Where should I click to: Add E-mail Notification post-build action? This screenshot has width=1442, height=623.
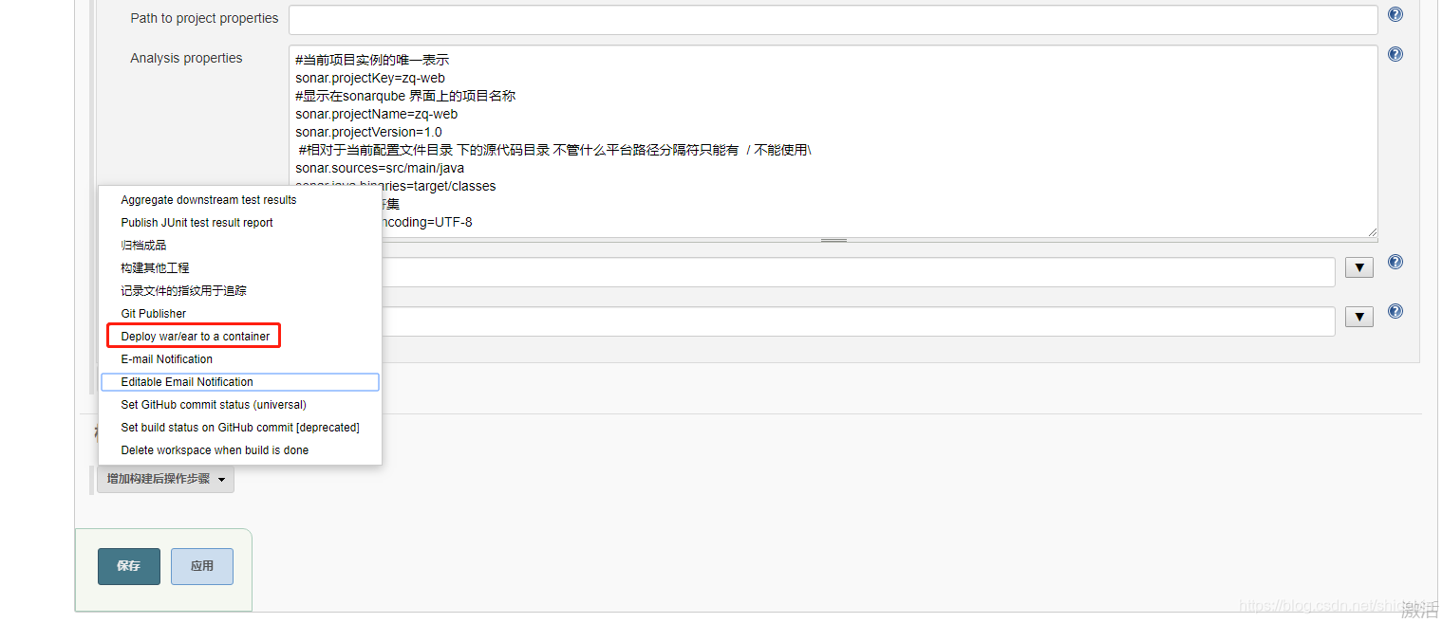pyautogui.click(x=166, y=358)
